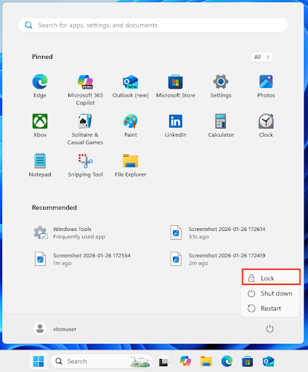
Task: Choose Restart from the power menu
Action: pos(270,308)
